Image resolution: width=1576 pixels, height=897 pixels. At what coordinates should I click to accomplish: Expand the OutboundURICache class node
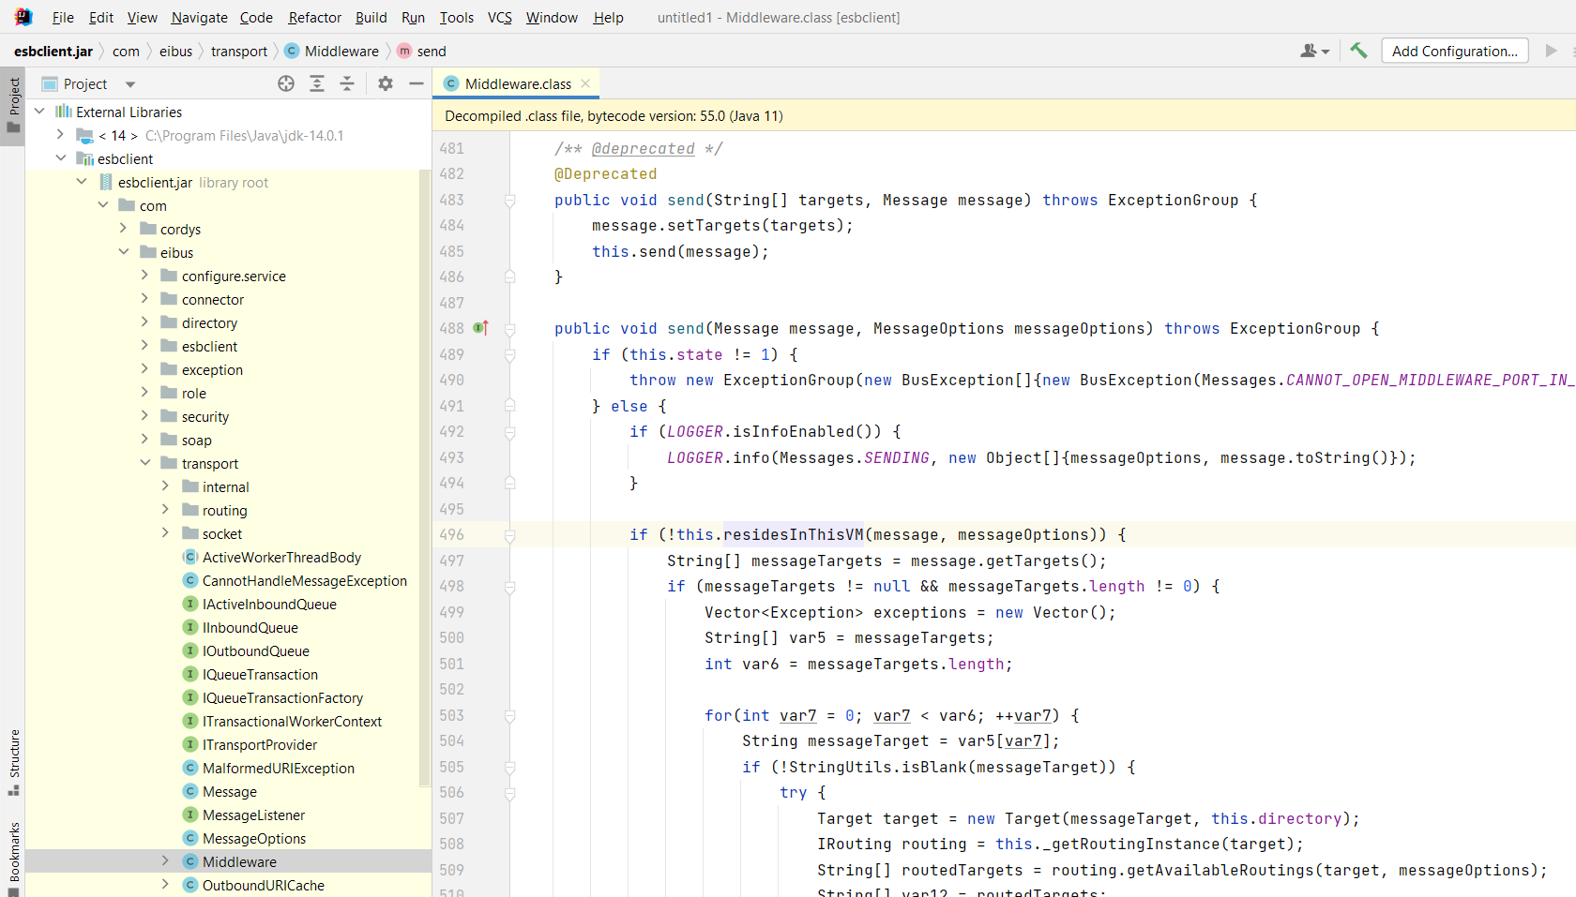coord(166,885)
